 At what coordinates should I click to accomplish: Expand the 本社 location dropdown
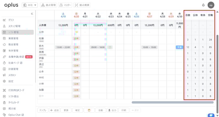[x=30, y=5]
